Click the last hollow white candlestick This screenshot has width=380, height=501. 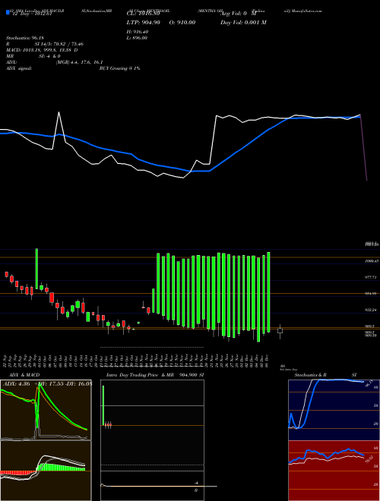point(280,331)
